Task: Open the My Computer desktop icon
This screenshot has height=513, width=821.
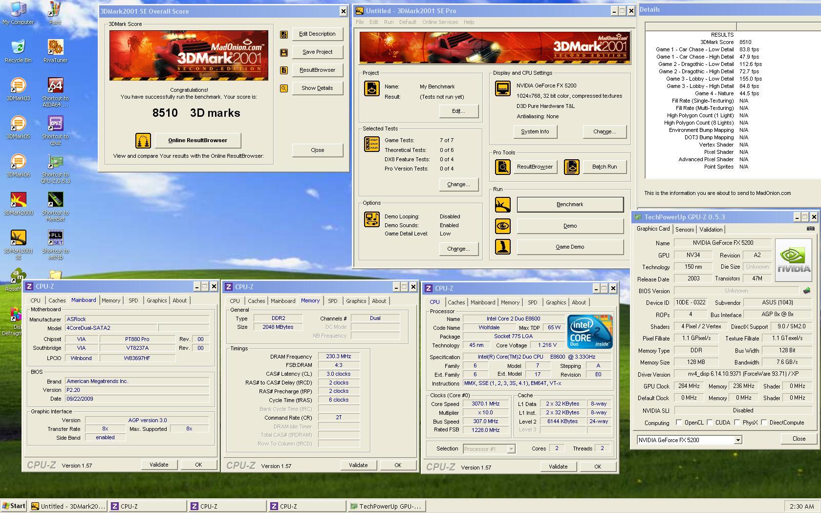Action: coord(18,13)
